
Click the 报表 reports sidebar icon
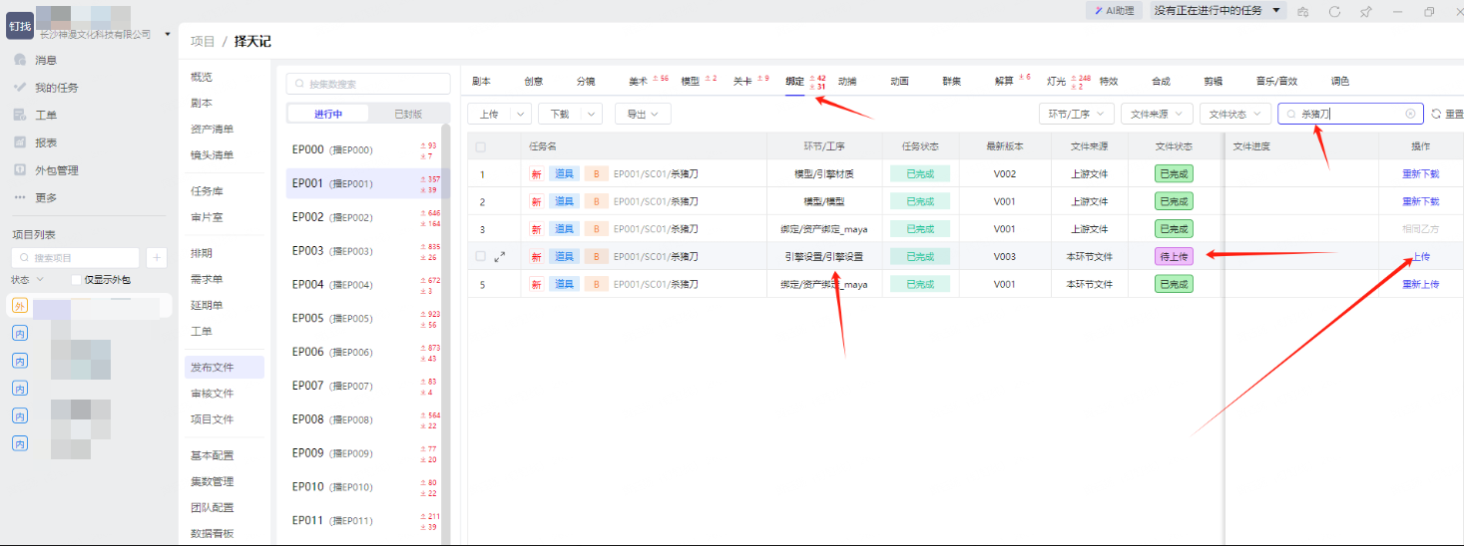coord(20,142)
